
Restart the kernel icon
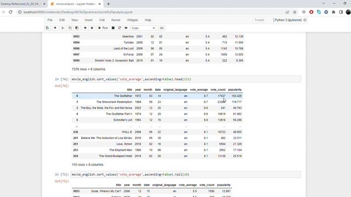(x=120, y=28)
